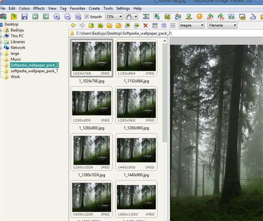Select the Music folder in tree
Viewport: 263px width, 221px height.
pos(16,59)
